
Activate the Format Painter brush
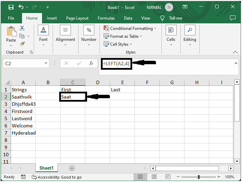pos(22,44)
